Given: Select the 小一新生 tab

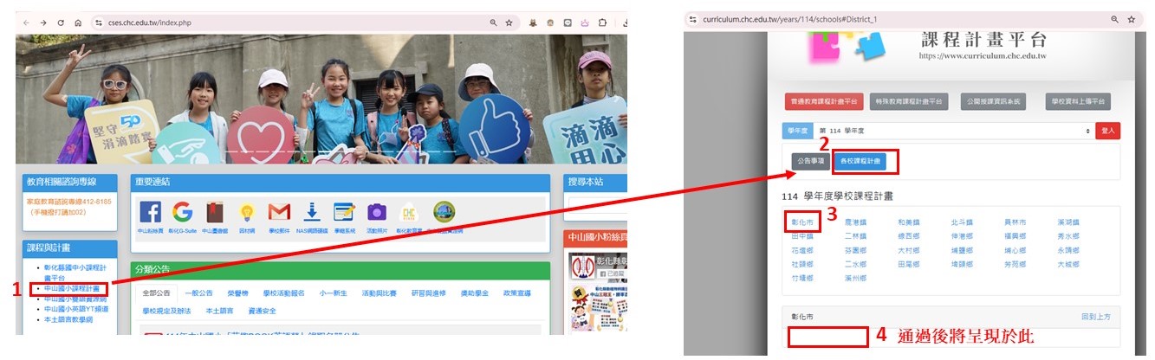Looking at the screenshot, I should 333,293.
